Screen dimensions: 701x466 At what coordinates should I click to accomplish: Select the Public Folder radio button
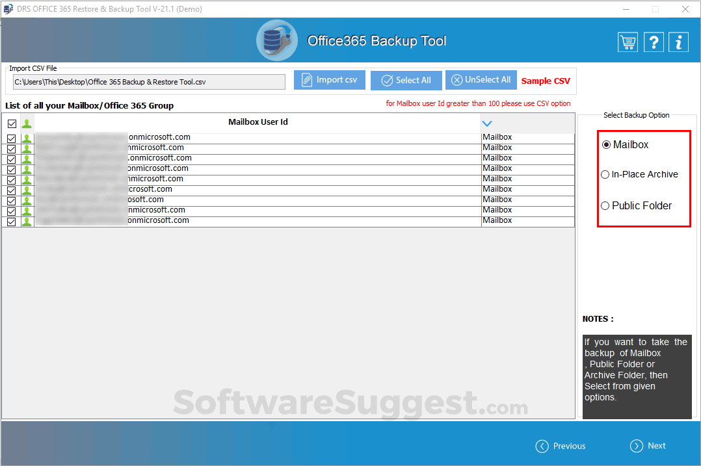pyautogui.click(x=605, y=205)
